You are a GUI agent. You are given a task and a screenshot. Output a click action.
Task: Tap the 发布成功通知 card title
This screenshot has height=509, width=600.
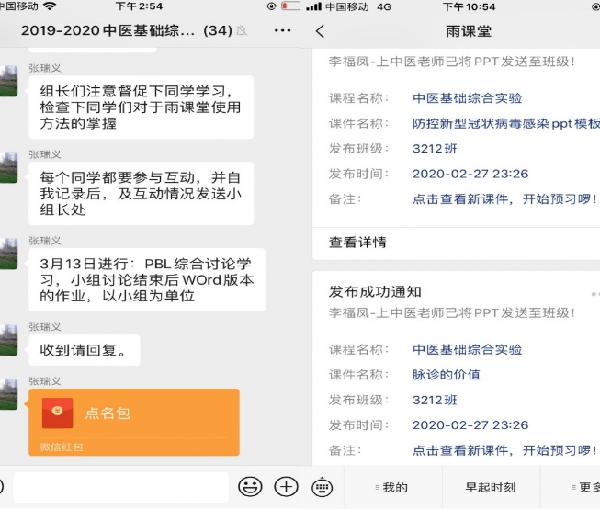pos(375,291)
